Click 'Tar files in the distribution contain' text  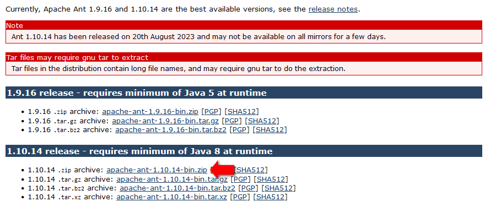pos(179,69)
